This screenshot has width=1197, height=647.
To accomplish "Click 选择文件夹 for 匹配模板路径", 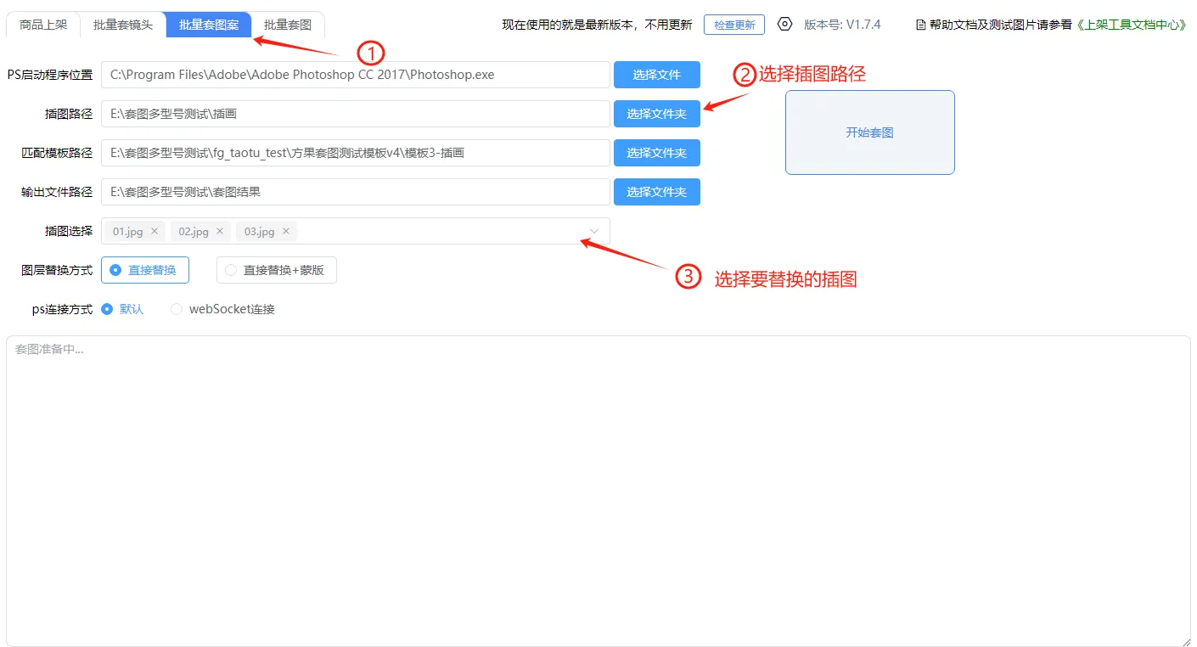I will [657, 153].
